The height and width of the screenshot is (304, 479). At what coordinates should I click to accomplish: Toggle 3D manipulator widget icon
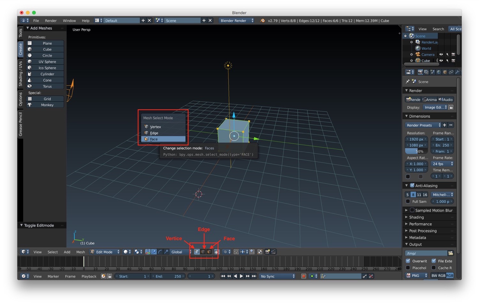pyautogui.click(x=148, y=252)
